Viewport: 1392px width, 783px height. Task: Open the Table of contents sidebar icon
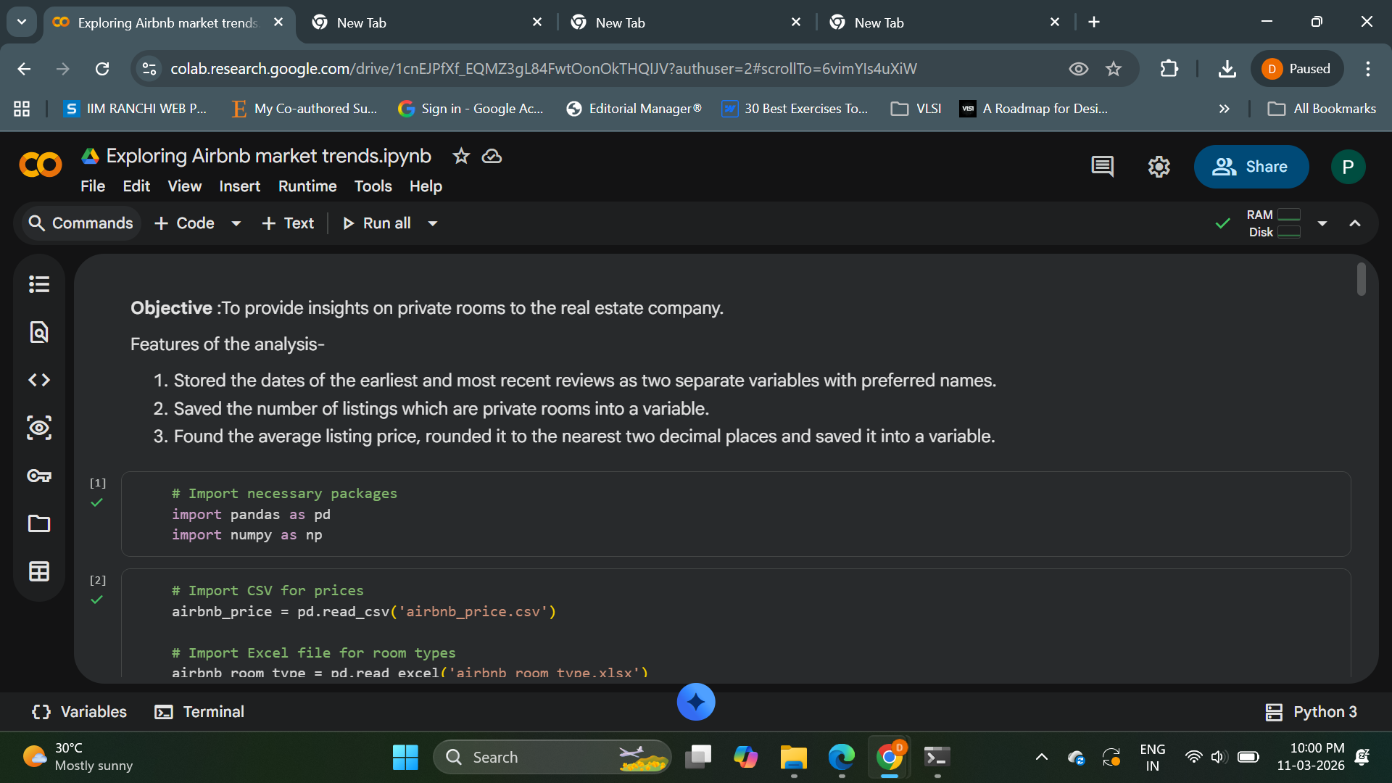coord(39,284)
